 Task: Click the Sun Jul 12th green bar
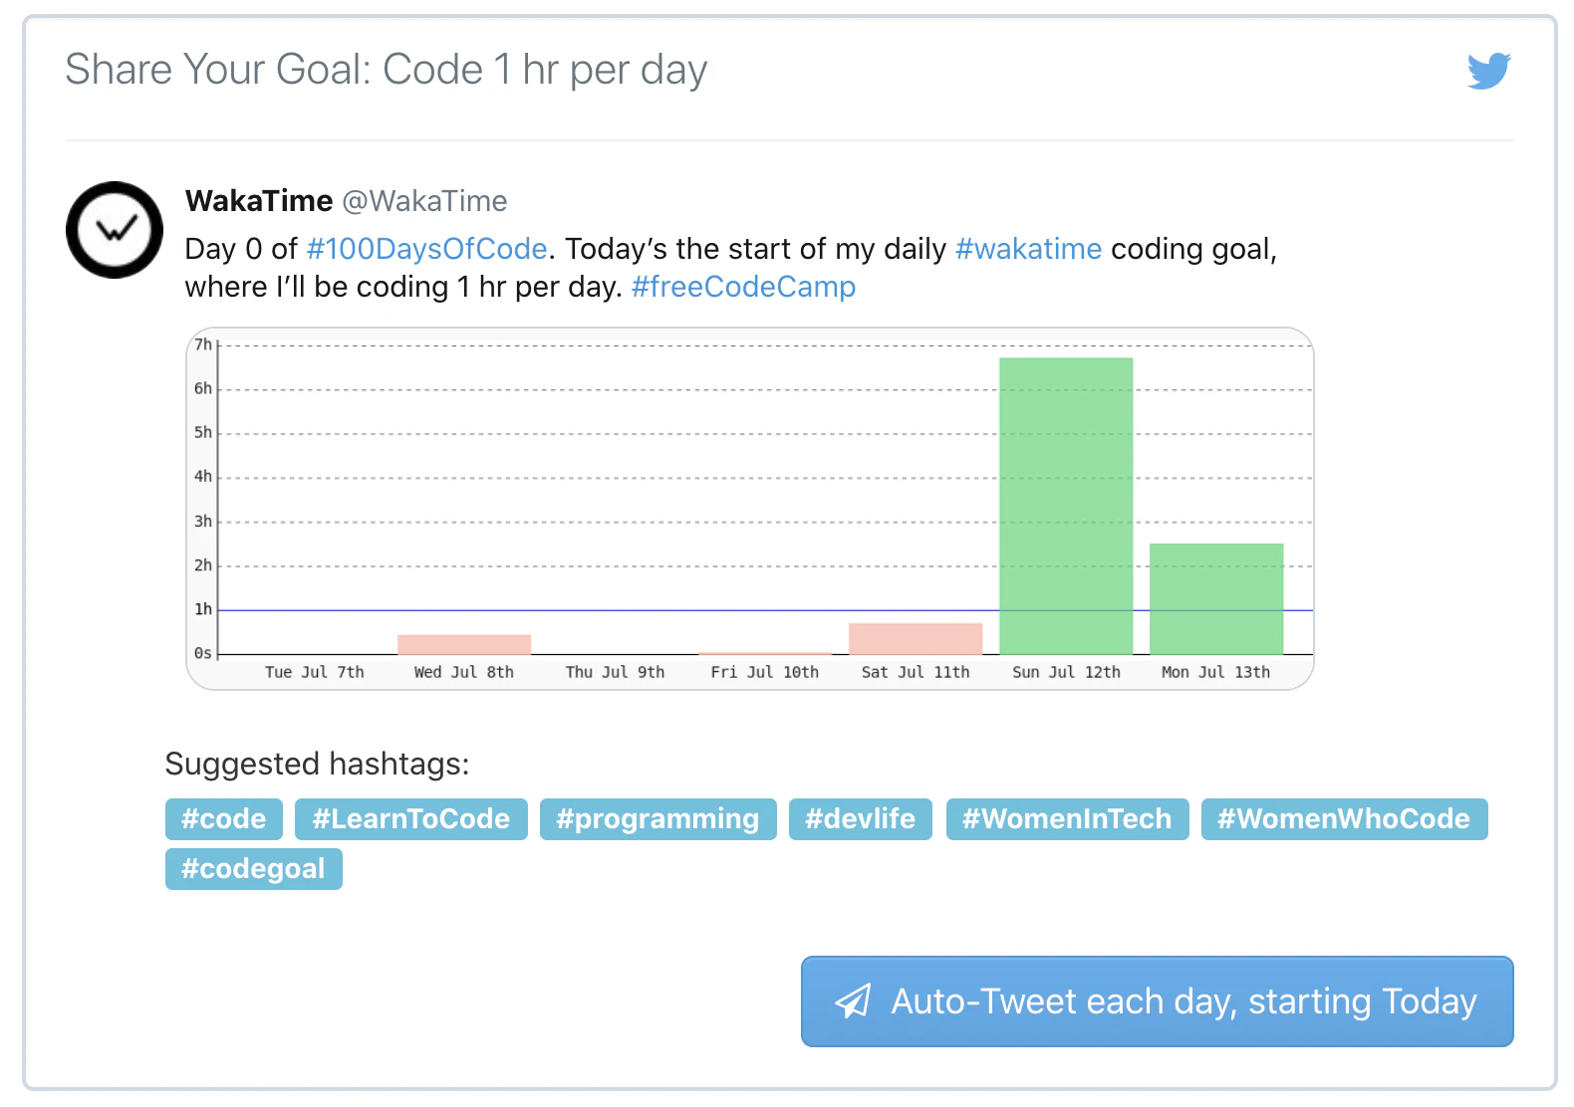tap(1066, 505)
